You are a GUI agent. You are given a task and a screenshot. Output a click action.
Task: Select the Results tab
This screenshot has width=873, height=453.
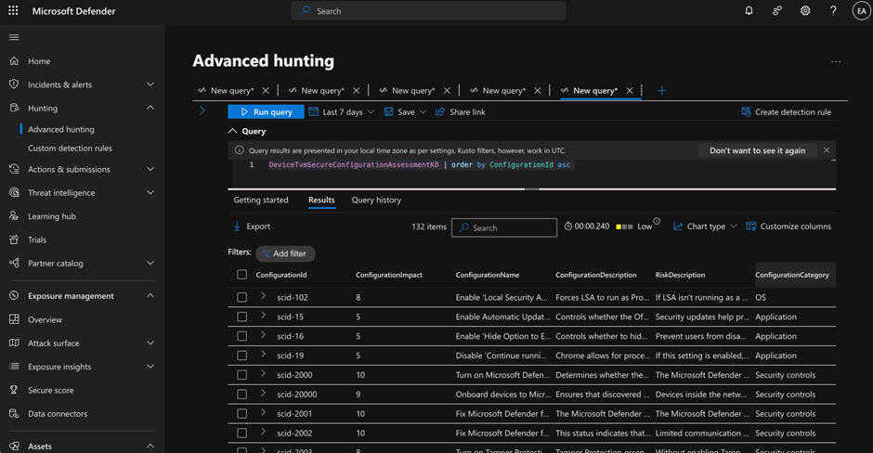(321, 200)
